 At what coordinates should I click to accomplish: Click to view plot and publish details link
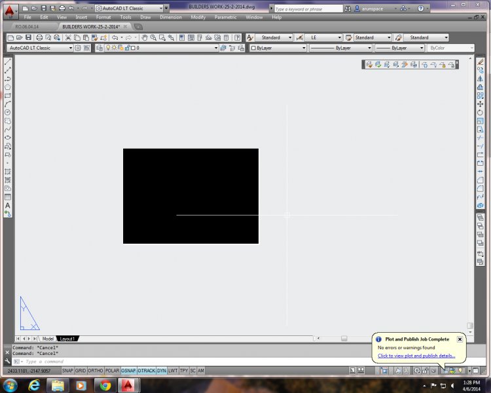(x=416, y=356)
